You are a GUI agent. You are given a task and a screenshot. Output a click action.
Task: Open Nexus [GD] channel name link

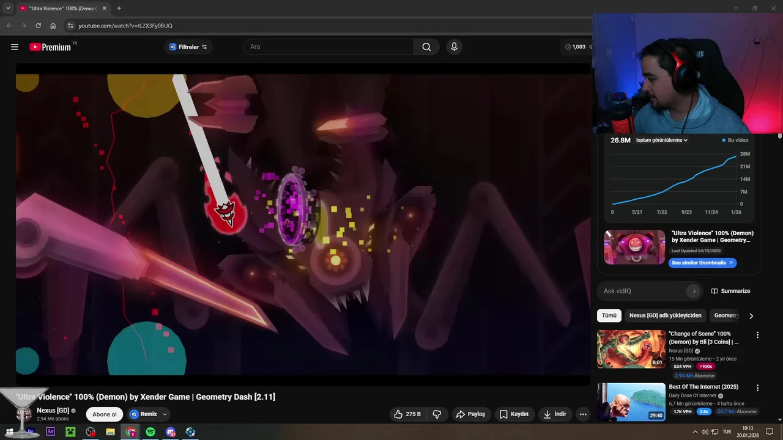pyautogui.click(x=53, y=411)
